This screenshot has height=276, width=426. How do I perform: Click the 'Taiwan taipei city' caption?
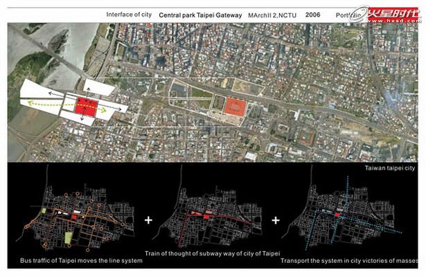[390, 168]
